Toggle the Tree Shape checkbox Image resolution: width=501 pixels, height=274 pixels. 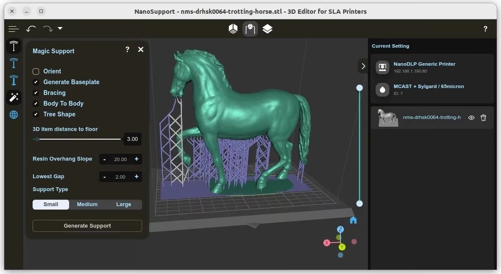click(36, 114)
